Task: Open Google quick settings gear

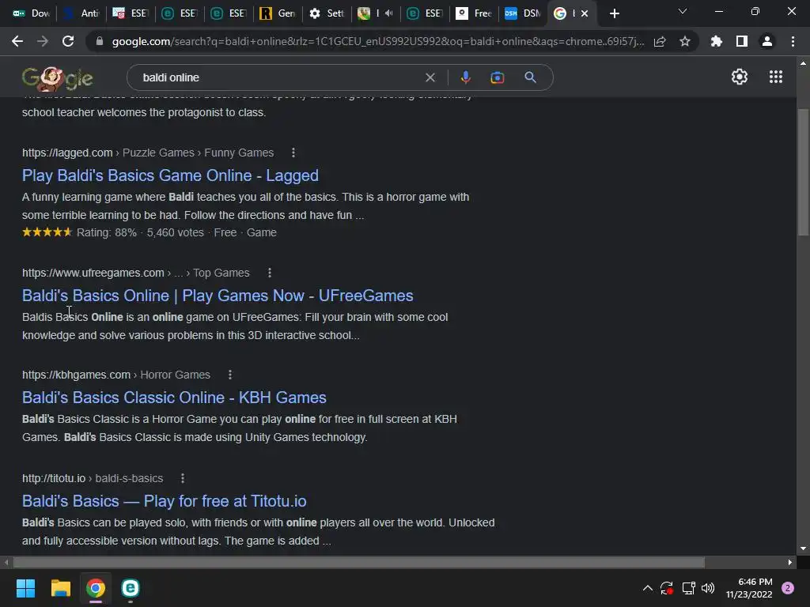Action: (x=740, y=77)
